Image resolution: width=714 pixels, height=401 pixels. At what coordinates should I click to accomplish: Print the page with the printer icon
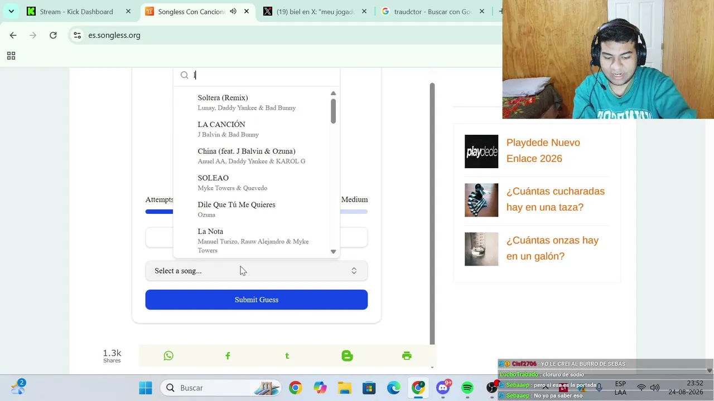(x=407, y=356)
